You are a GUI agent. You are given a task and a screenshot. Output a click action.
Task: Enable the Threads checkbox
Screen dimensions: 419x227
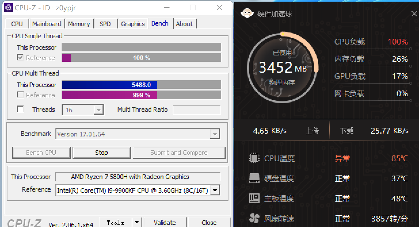[20, 109]
